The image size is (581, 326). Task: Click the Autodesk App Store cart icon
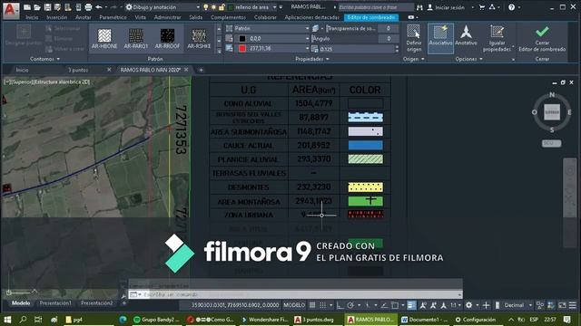tap(482, 7)
